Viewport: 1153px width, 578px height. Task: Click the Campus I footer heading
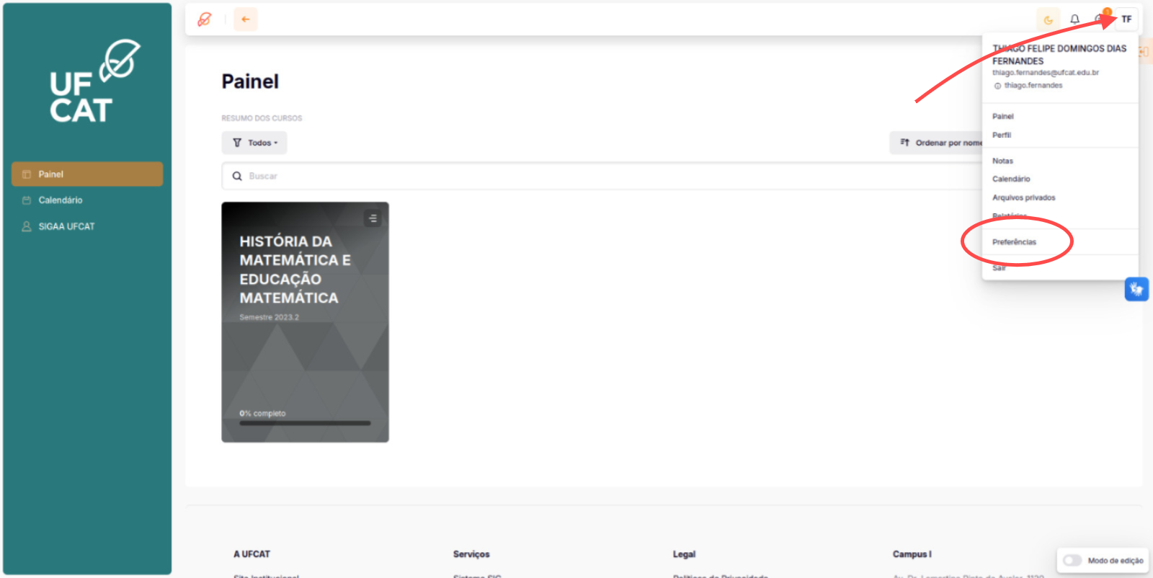[x=912, y=554]
